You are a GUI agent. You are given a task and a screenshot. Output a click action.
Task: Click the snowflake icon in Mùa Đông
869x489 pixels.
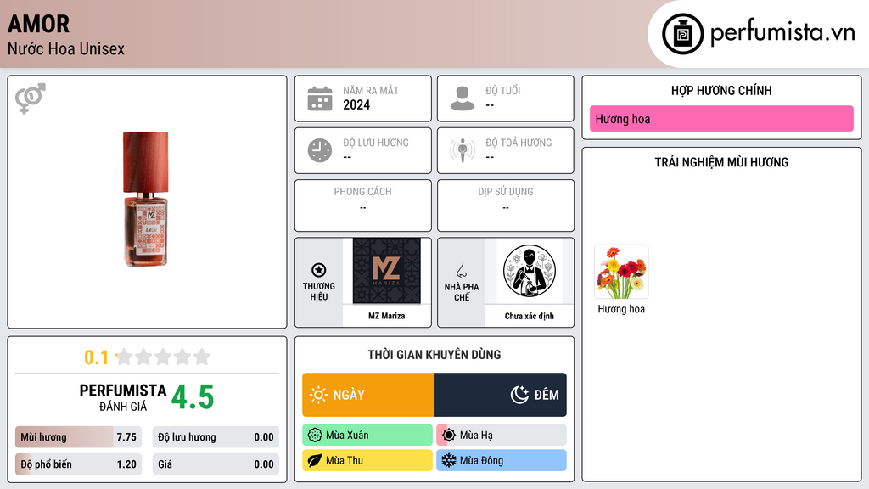pos(449,460)
